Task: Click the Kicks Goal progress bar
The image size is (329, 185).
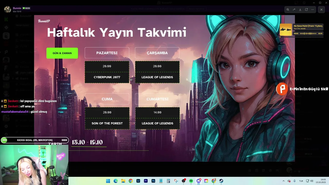Action: (x=35, y=140)
